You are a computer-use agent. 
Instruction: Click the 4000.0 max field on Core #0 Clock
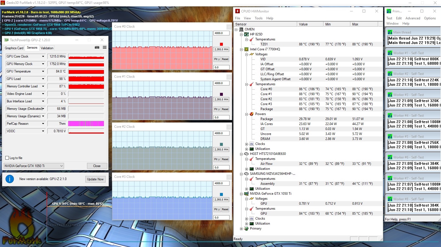click(221, 33)
